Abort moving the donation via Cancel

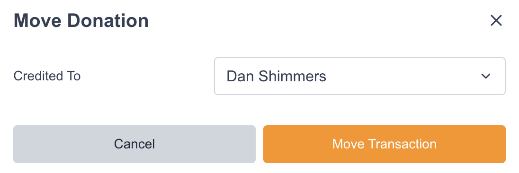[134, 144]
